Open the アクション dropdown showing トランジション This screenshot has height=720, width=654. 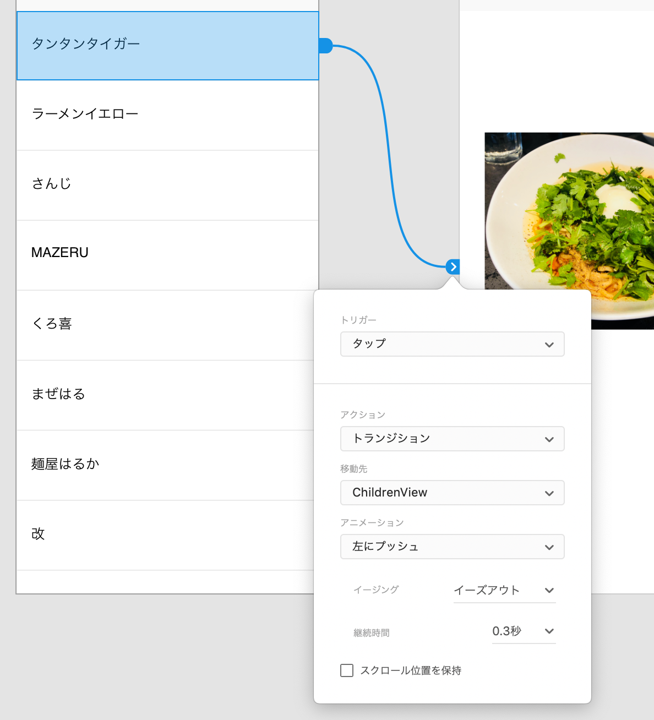(452, 439)
